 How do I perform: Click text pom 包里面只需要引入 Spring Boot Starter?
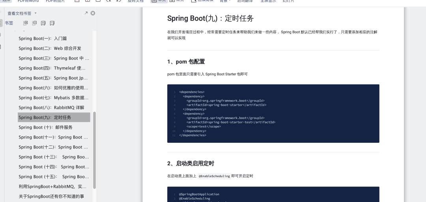207,74
